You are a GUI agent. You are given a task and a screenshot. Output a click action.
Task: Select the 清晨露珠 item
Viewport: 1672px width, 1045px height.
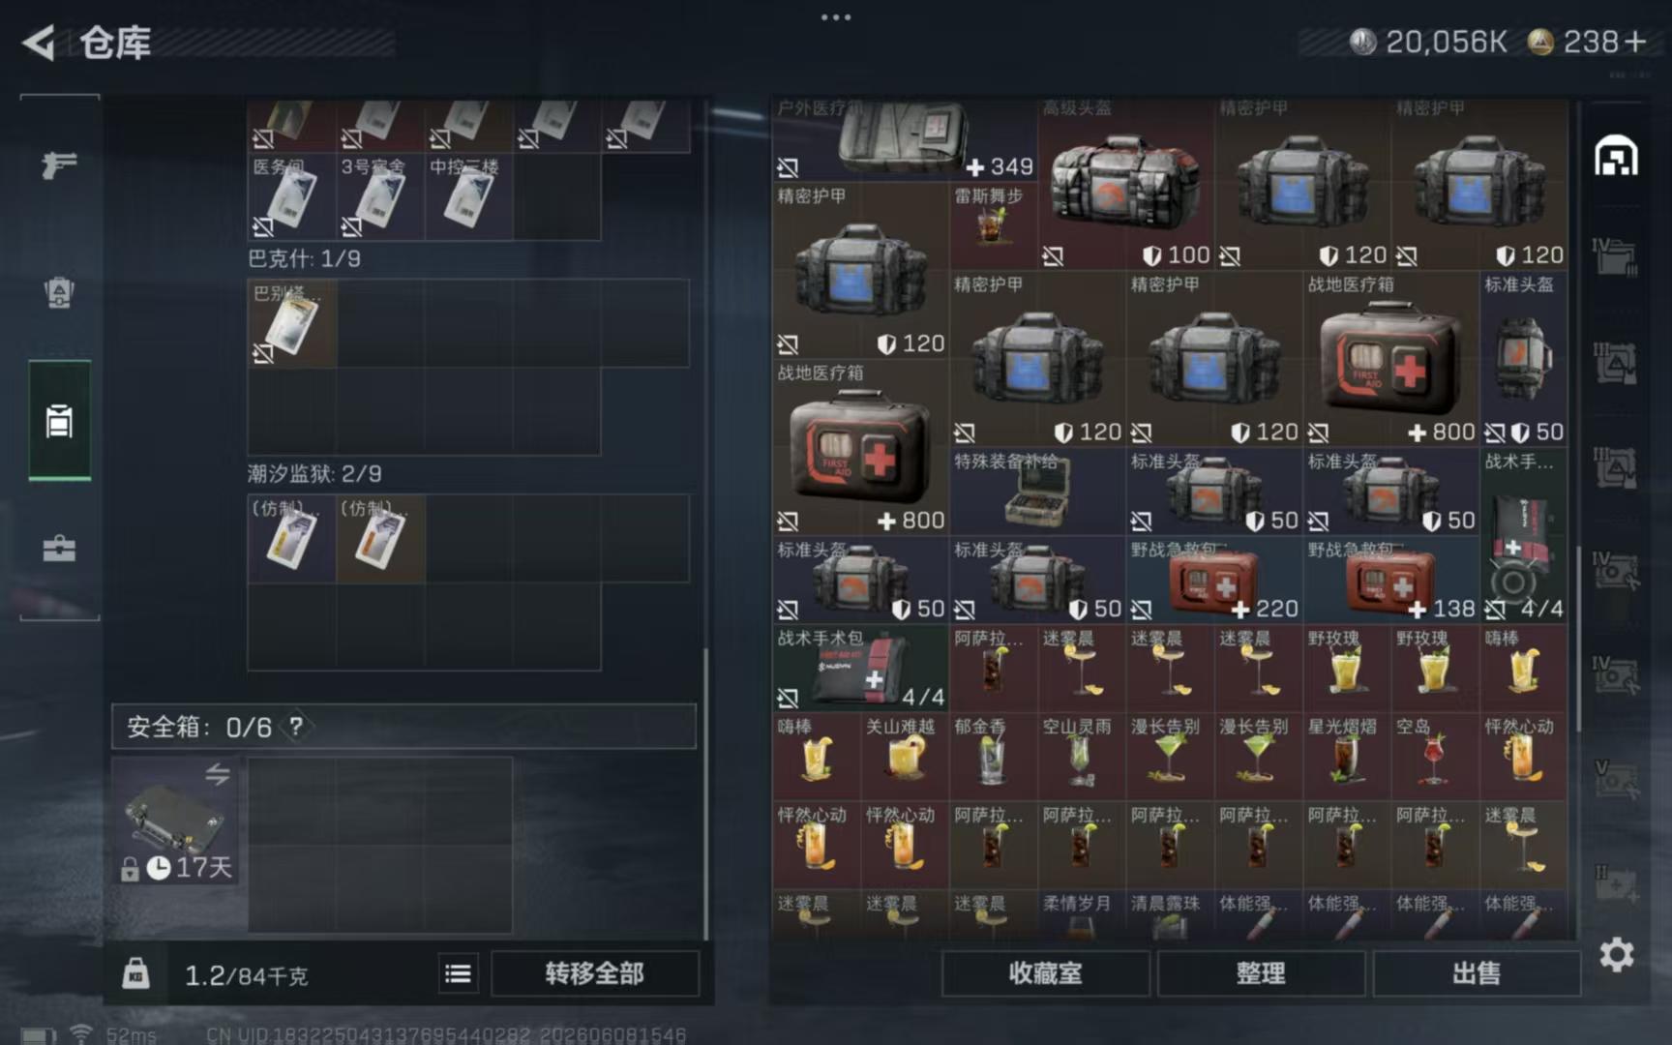[1170, 914]
